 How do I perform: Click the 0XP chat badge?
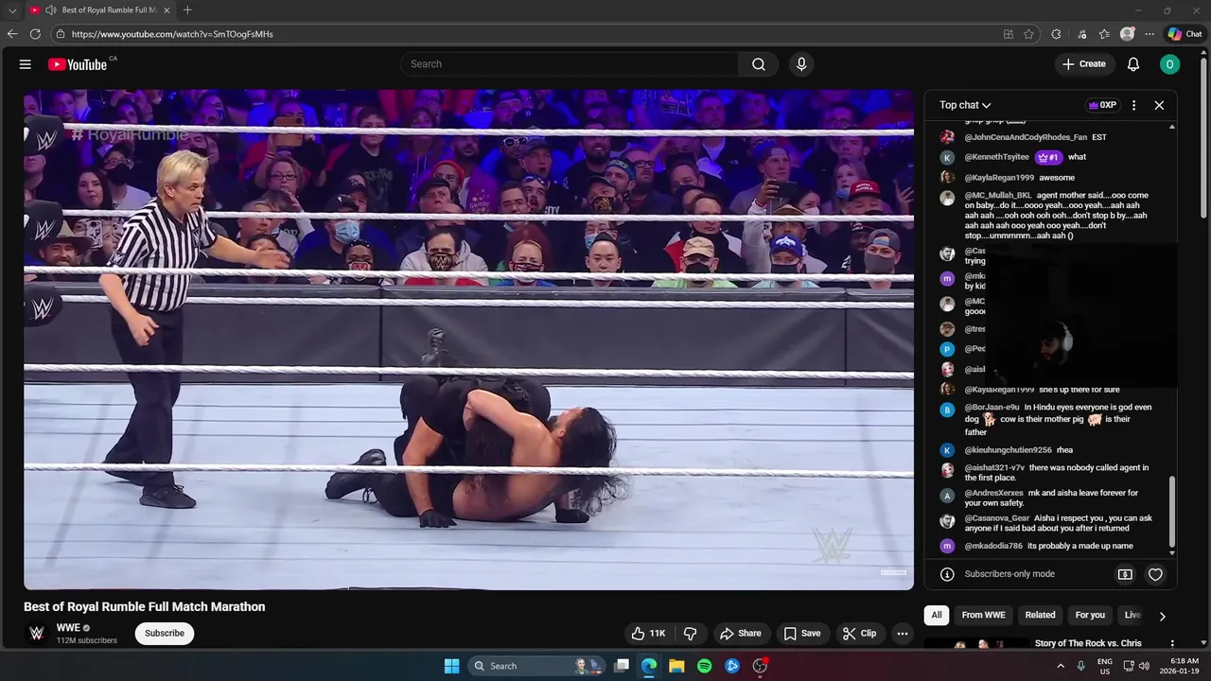[1102, 105]
